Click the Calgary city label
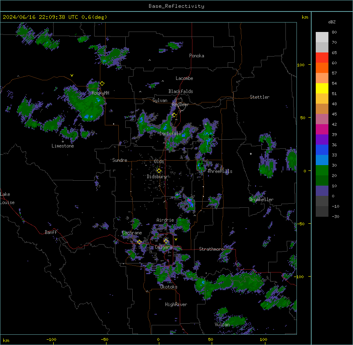Screen dimensions: 353x345 pos(163,247)
